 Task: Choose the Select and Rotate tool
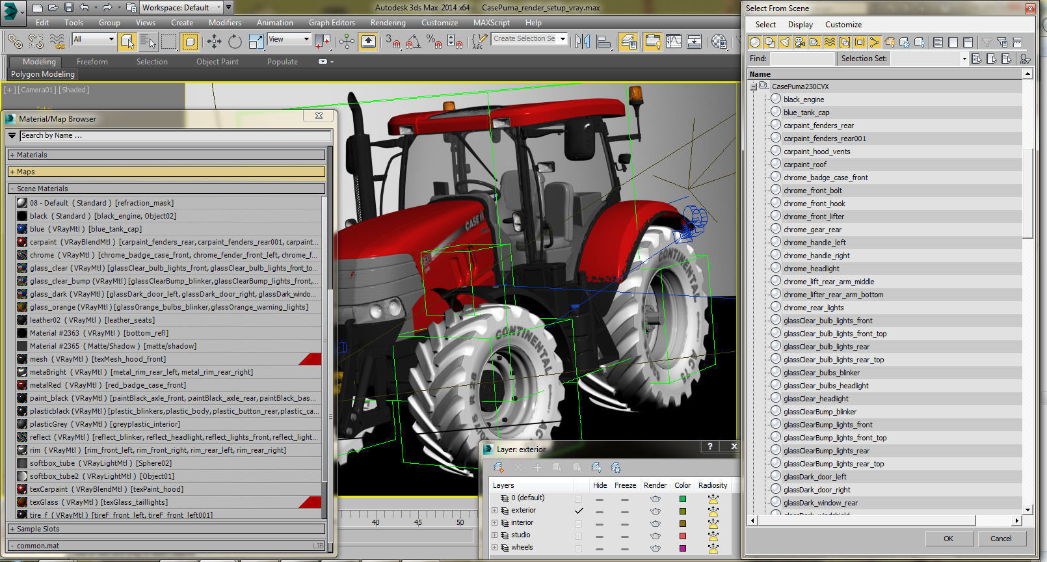pyautogui.click(x=235, y=42)
